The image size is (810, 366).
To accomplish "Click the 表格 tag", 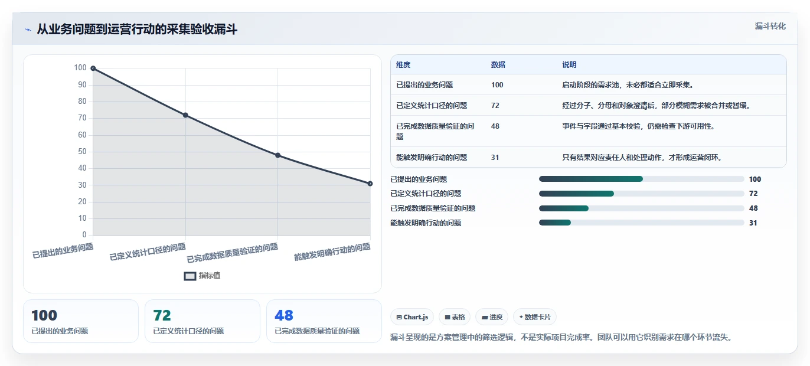I will click(x=455, y=317).
